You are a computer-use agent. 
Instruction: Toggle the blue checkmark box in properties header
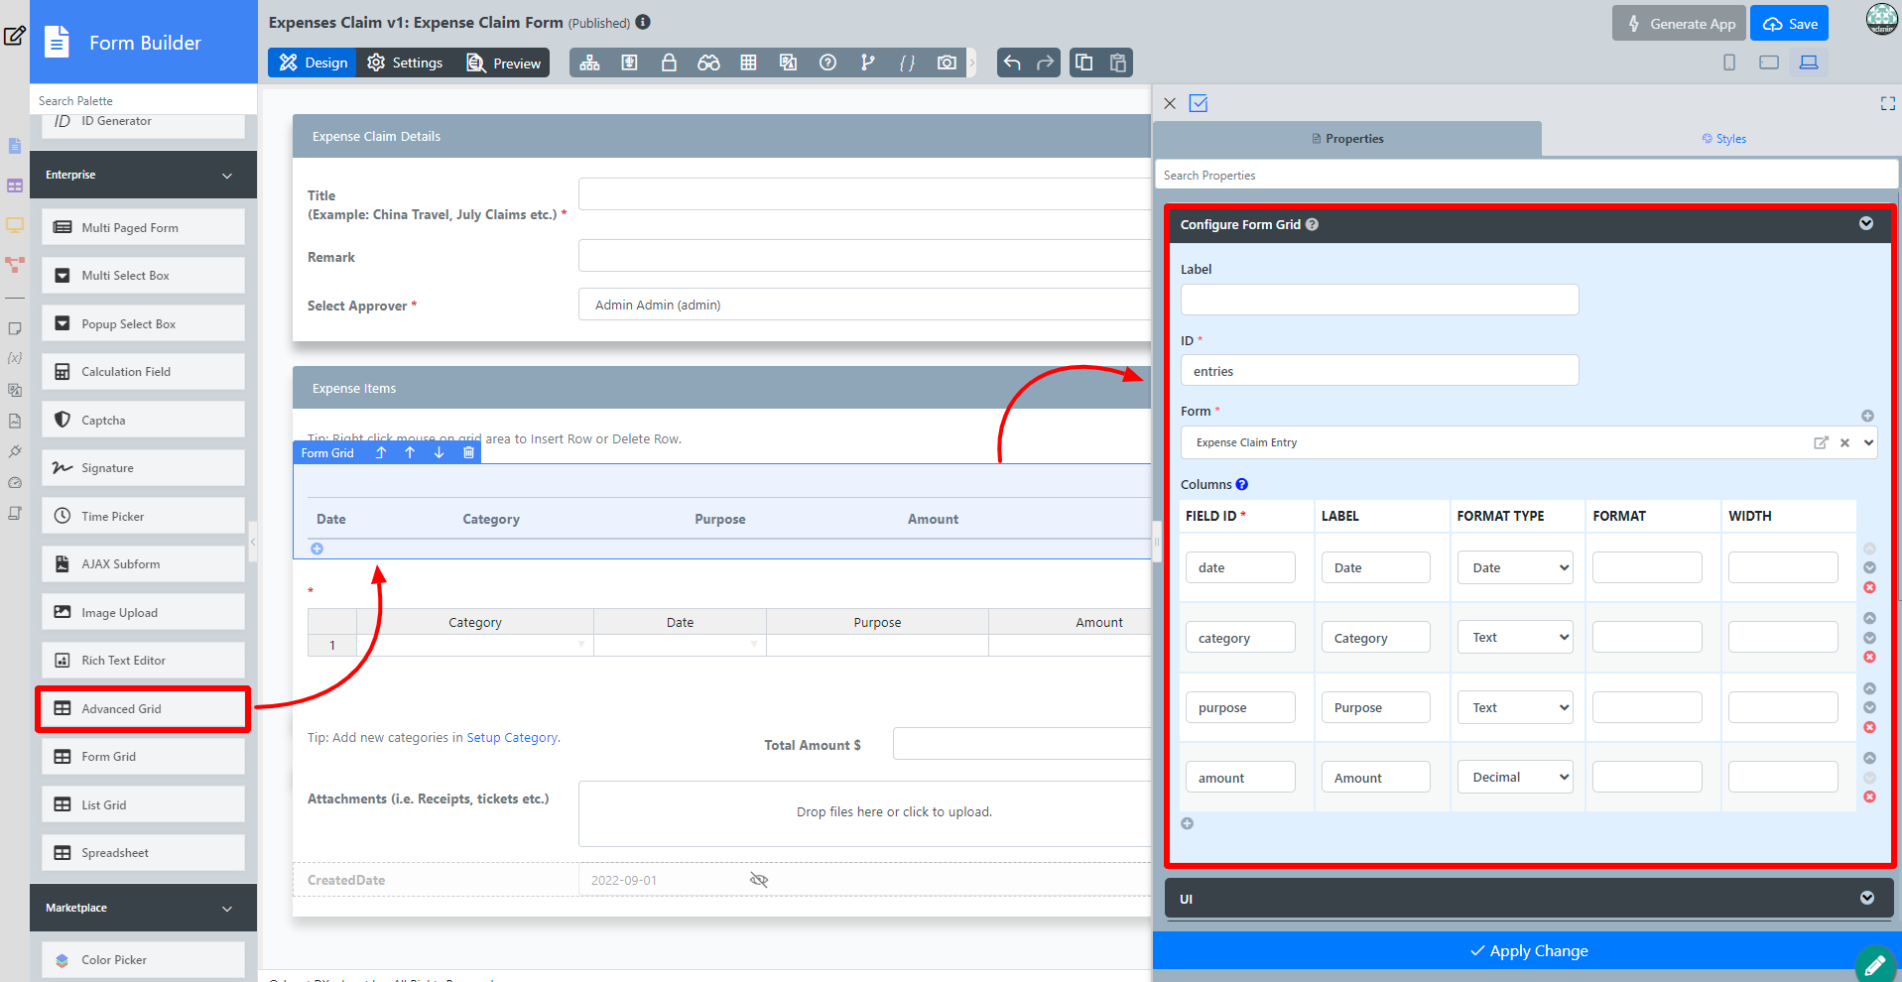[x=1199, y=103]
